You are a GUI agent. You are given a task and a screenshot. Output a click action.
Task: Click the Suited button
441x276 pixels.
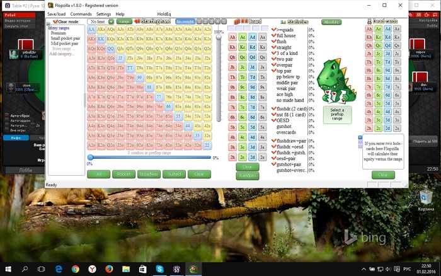click(x=174, y=174)
